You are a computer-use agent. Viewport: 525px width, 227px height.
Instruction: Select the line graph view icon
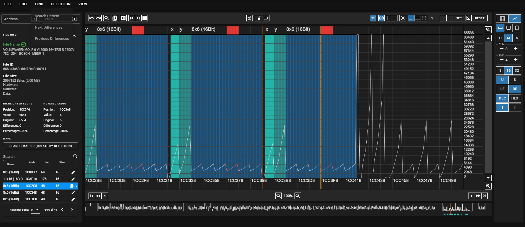pyautogui.click(x=515, y=19)
